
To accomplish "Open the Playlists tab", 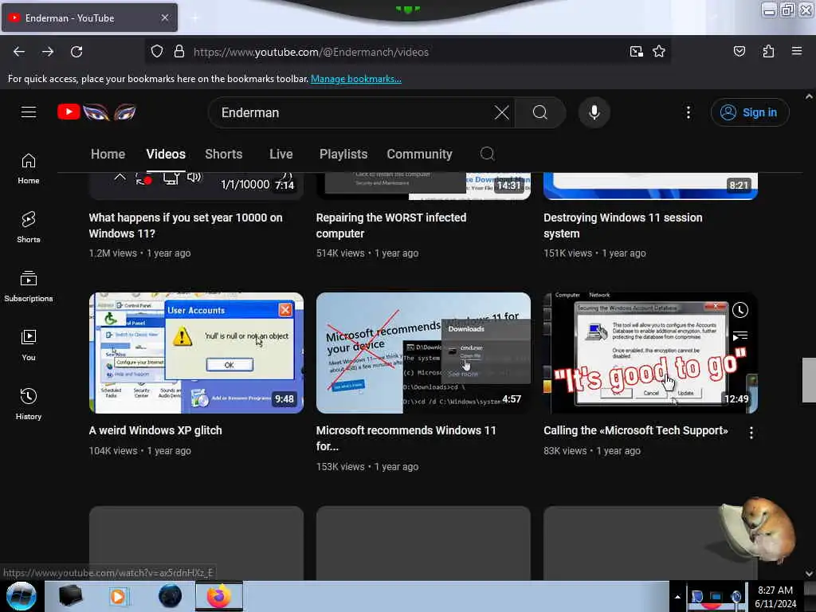I will pyautogui.click(x=343, y=154).
